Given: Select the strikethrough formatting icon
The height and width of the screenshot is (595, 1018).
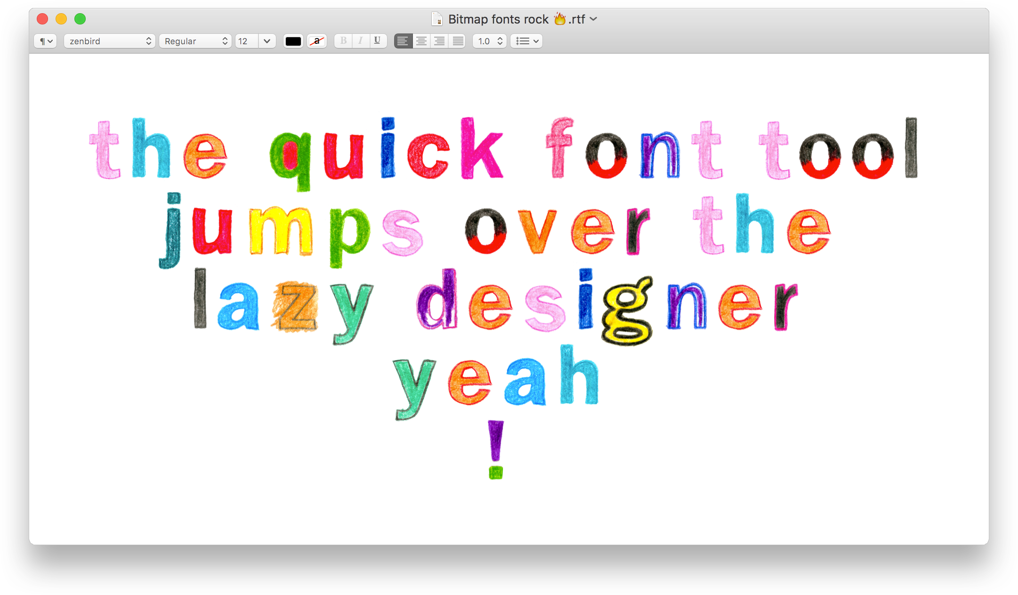Looking at the screenshot, I should 316,41.
